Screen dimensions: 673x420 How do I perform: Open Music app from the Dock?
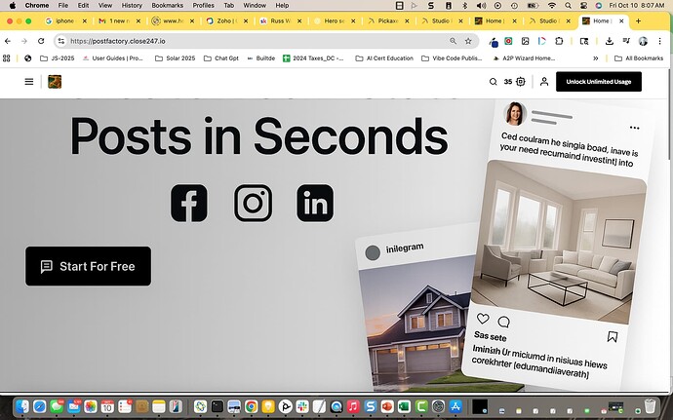[x=353, y=406]
